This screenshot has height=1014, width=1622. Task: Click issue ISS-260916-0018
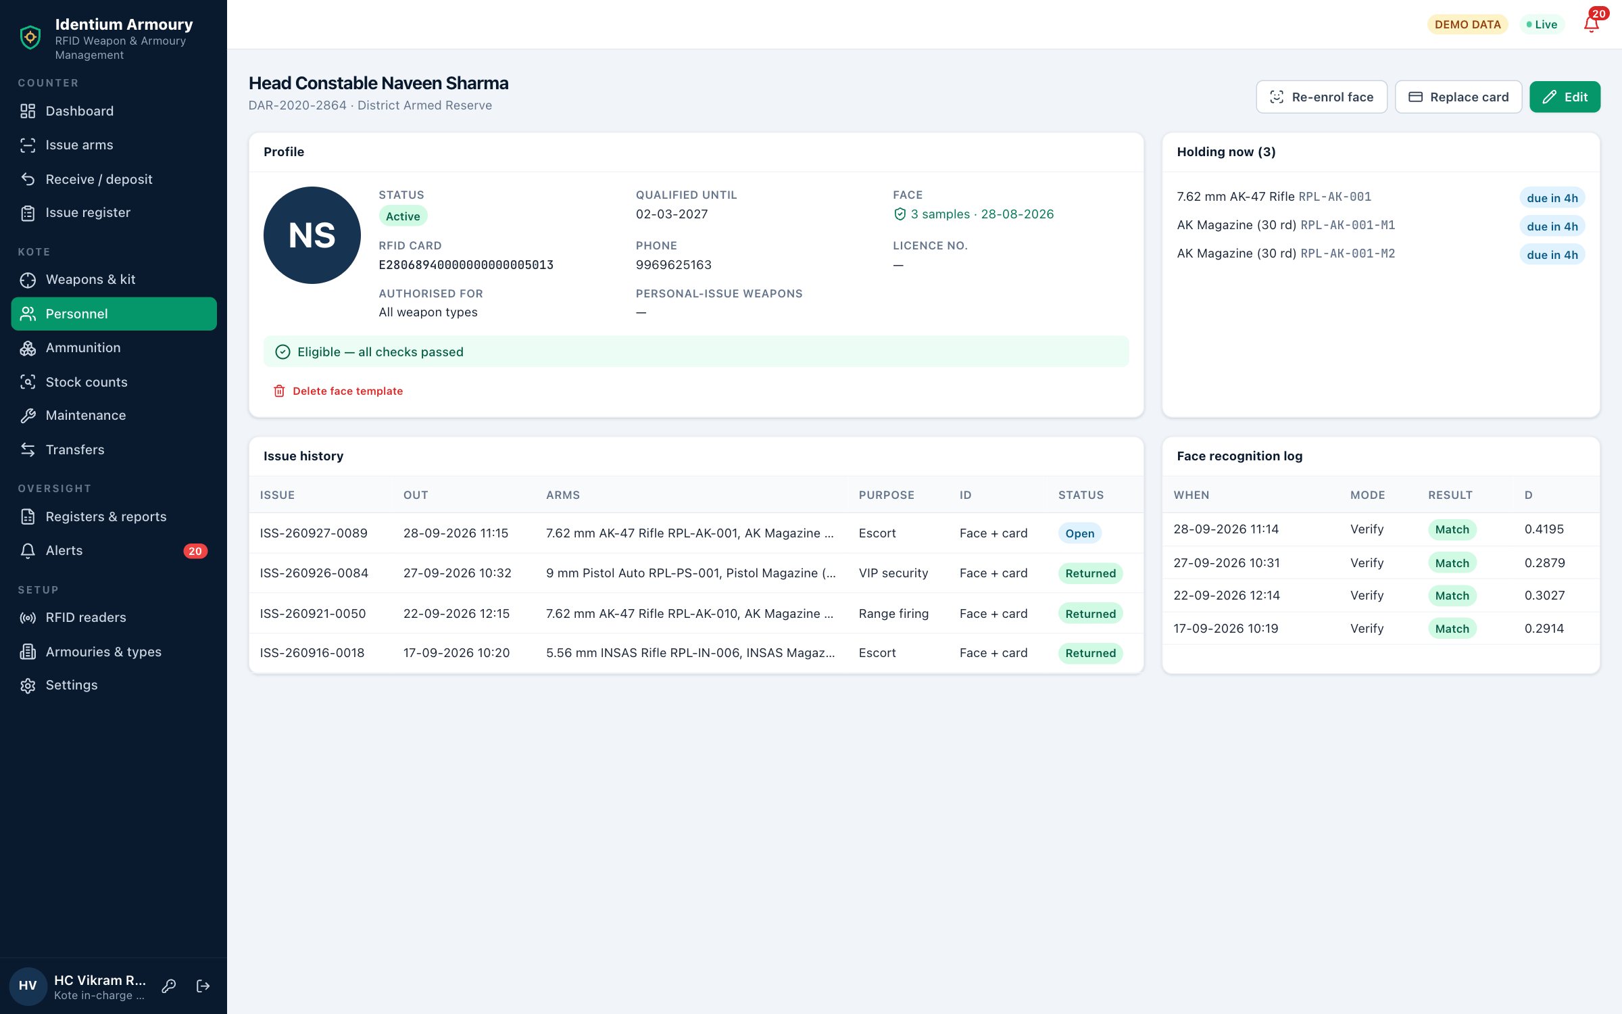pos(312,652)
